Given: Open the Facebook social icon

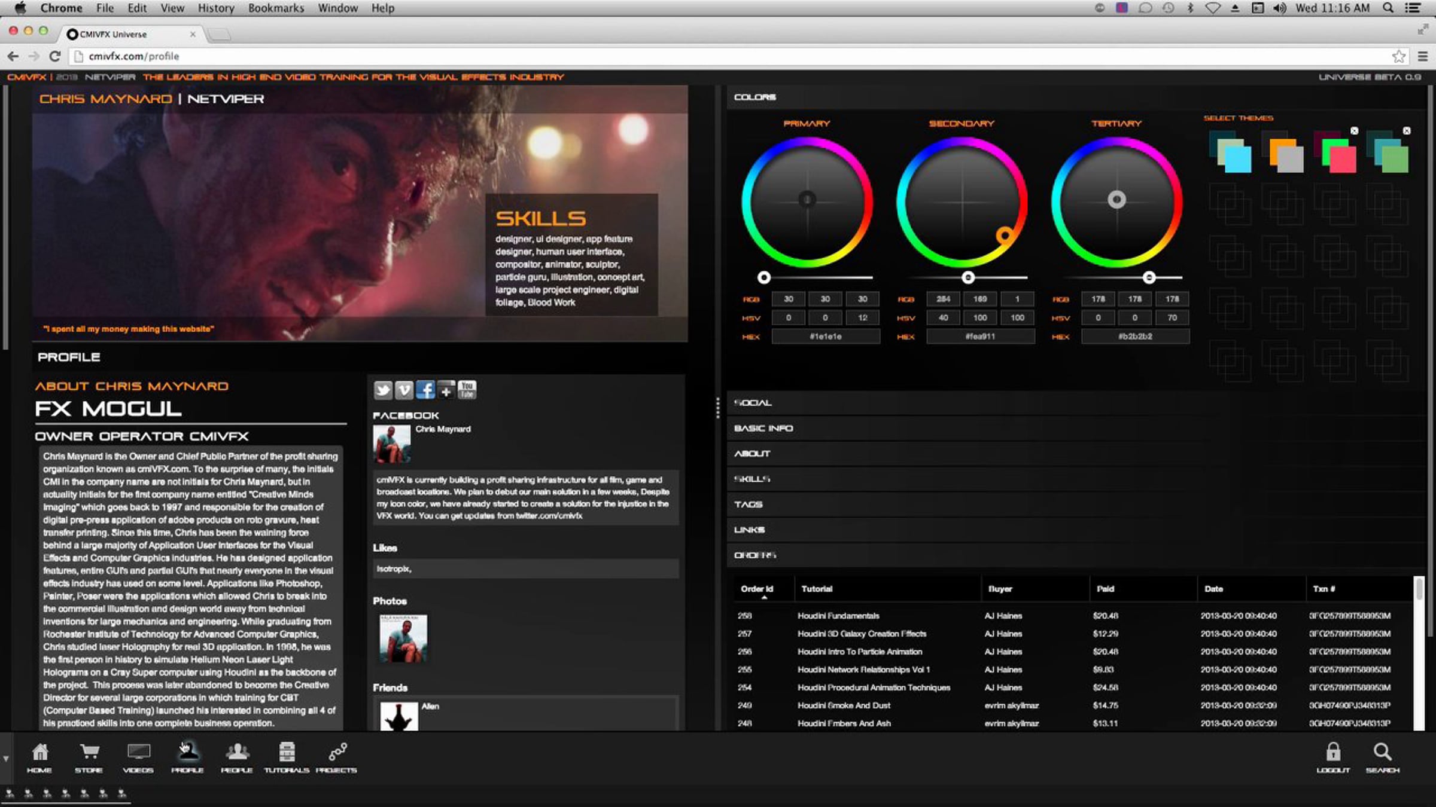Looking at the screenshot, I should coord(425,390).
